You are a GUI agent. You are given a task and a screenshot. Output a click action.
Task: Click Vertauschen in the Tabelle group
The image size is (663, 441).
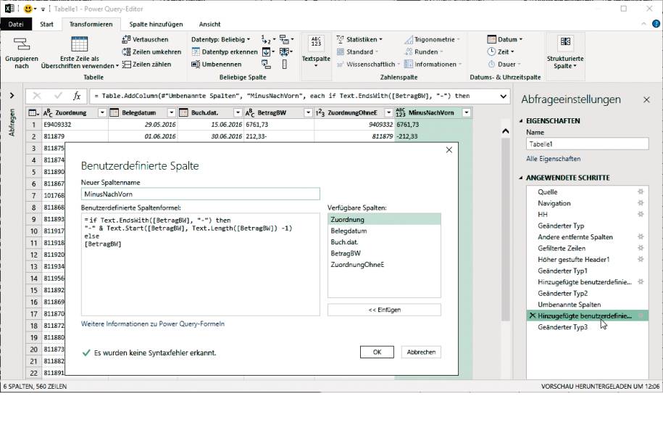click(x=145, y=39)
